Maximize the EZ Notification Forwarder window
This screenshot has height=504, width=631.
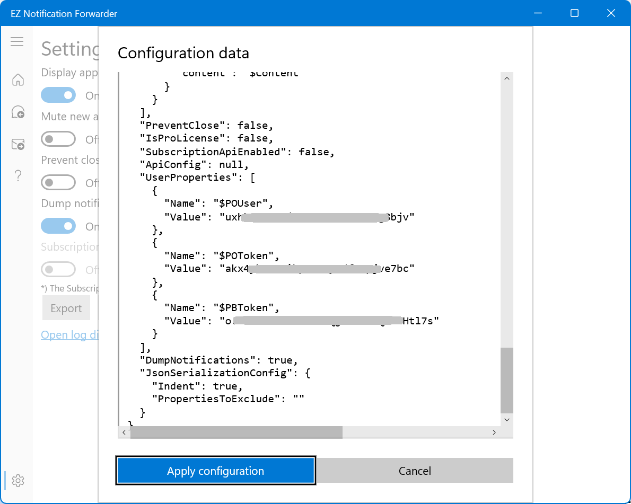pos(574,13)
